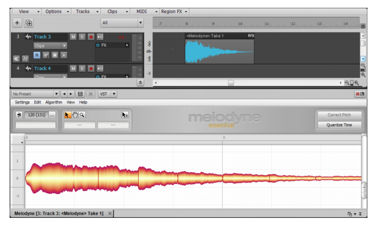Open the Algorithm menu in Melodyne
Viewport: 377px width, 231px height.
point(54,102)
